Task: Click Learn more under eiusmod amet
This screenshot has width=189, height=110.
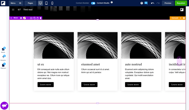Action: pyautogui.click(x=89, y=85)
